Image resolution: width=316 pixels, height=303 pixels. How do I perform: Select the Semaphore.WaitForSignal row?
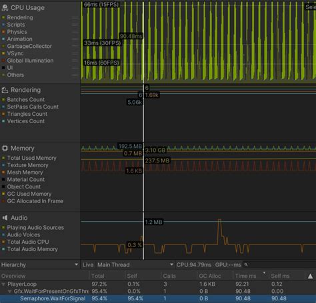(158, 298)
